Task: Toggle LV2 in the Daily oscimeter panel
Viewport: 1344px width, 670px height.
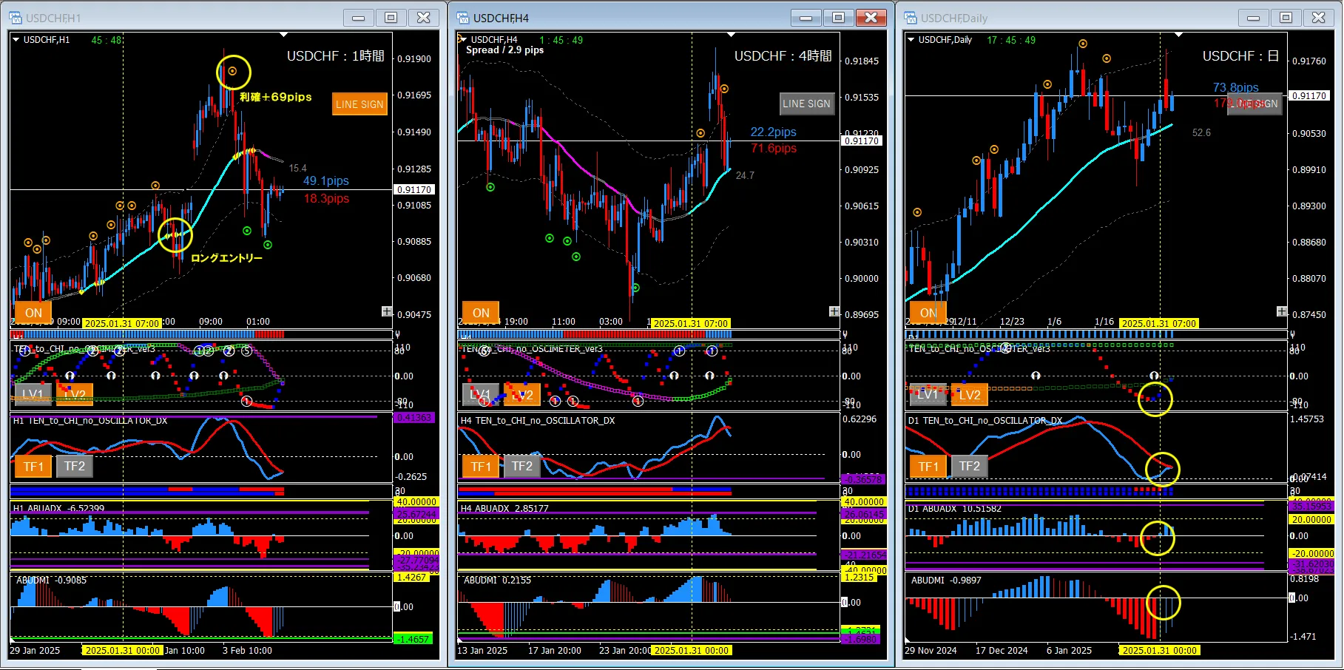Action: coord(970,394)
